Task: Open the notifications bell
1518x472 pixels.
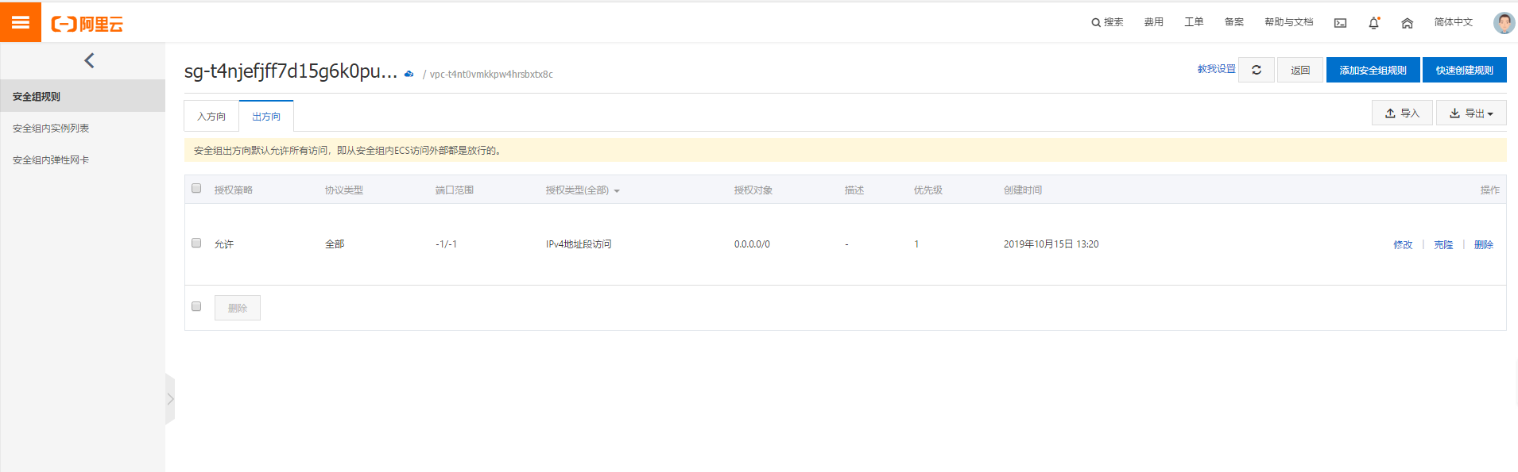Action: coord(1373,23)
